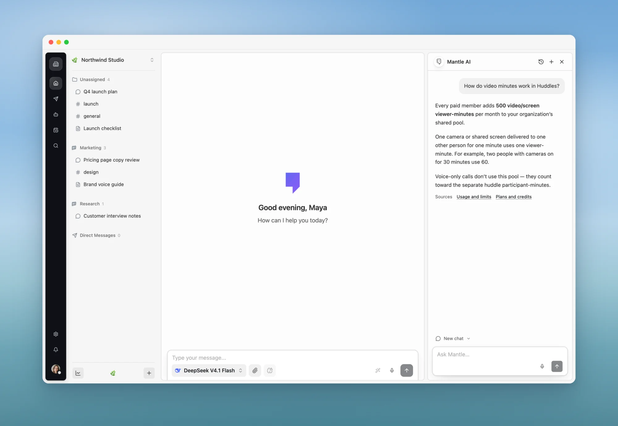Focus the Ask Mantle input field
The height and width of the screenshot is (426, 618).
coord(500,355)
